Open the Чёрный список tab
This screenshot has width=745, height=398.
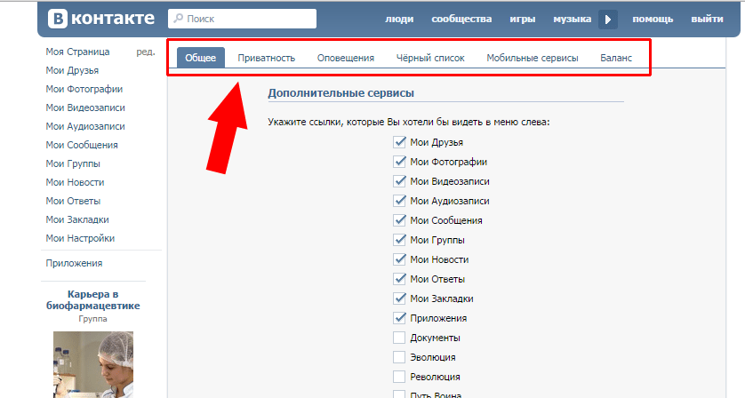pos(430,58)
